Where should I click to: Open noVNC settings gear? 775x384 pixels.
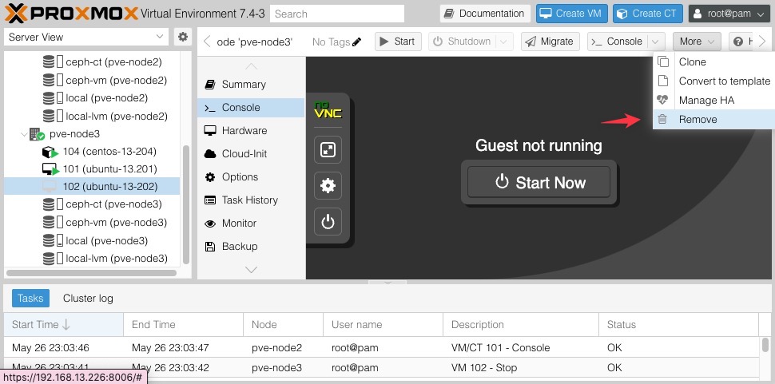328,185
